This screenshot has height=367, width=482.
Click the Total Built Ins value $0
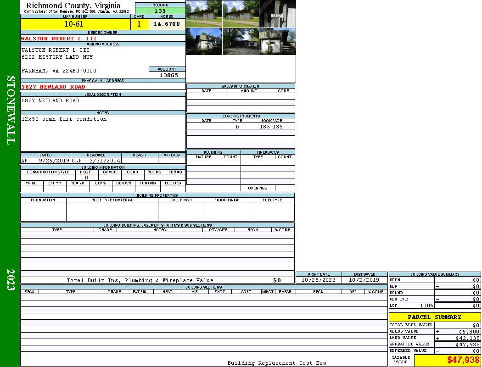pos(277,280)
